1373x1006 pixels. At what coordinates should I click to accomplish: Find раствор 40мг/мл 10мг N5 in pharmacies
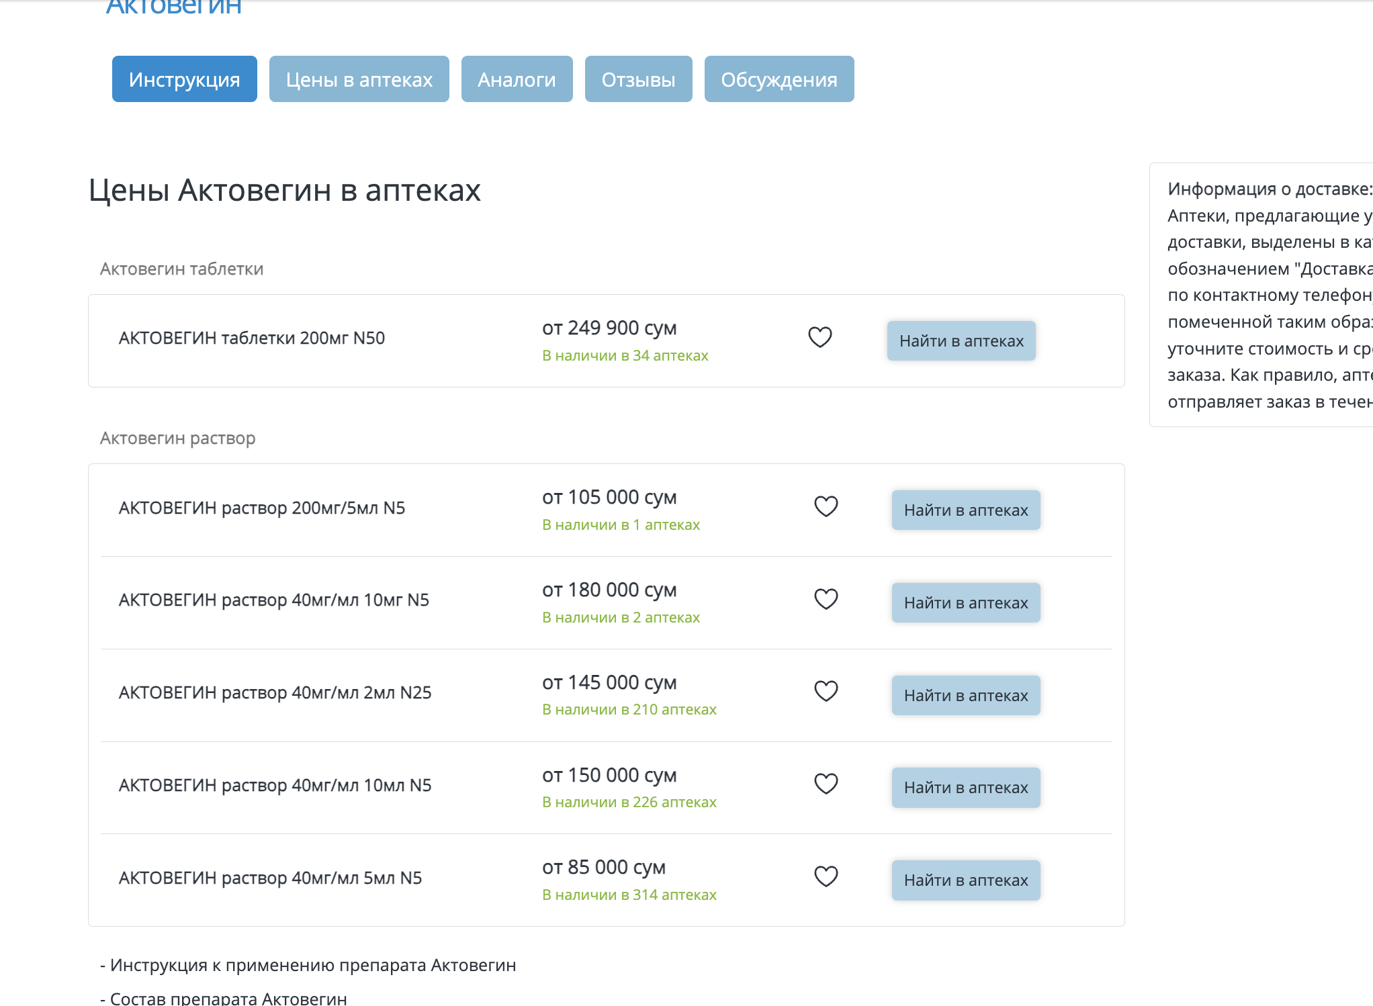(x=965, y=603)
